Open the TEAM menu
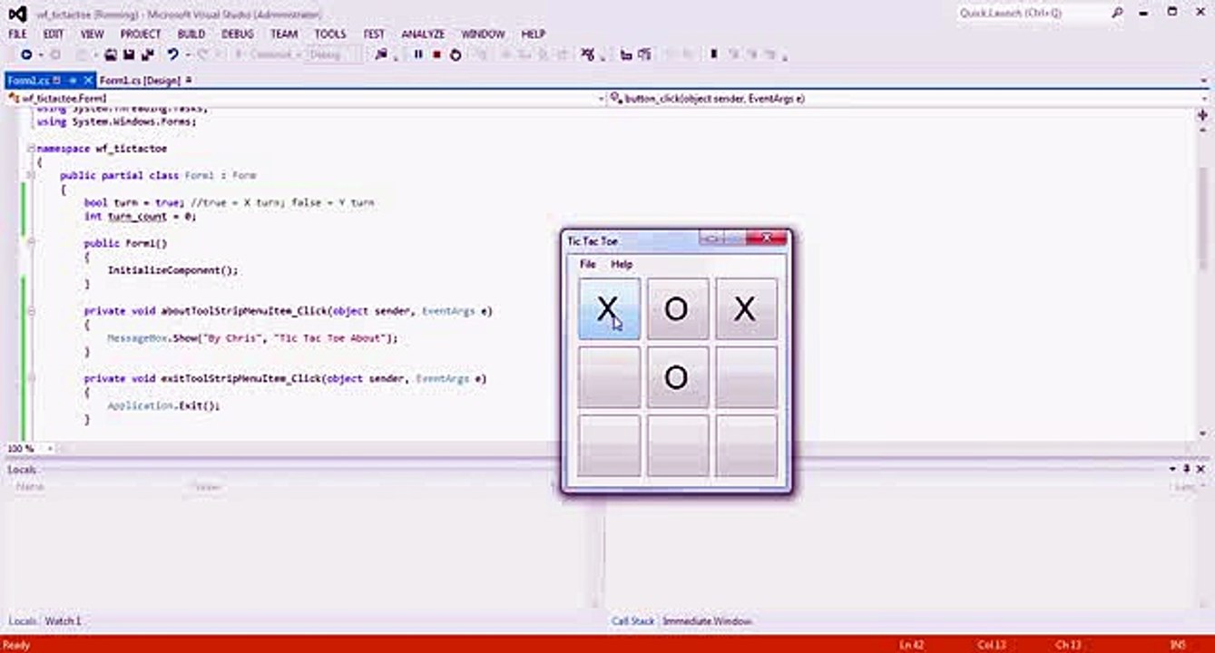 284,34
